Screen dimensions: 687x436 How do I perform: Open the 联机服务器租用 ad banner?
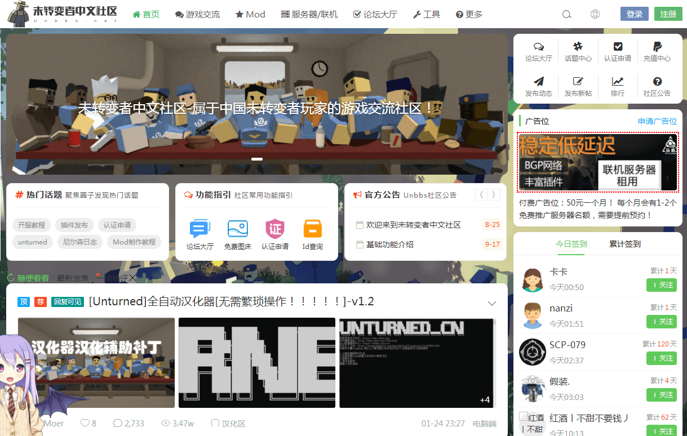click(598, 162)
